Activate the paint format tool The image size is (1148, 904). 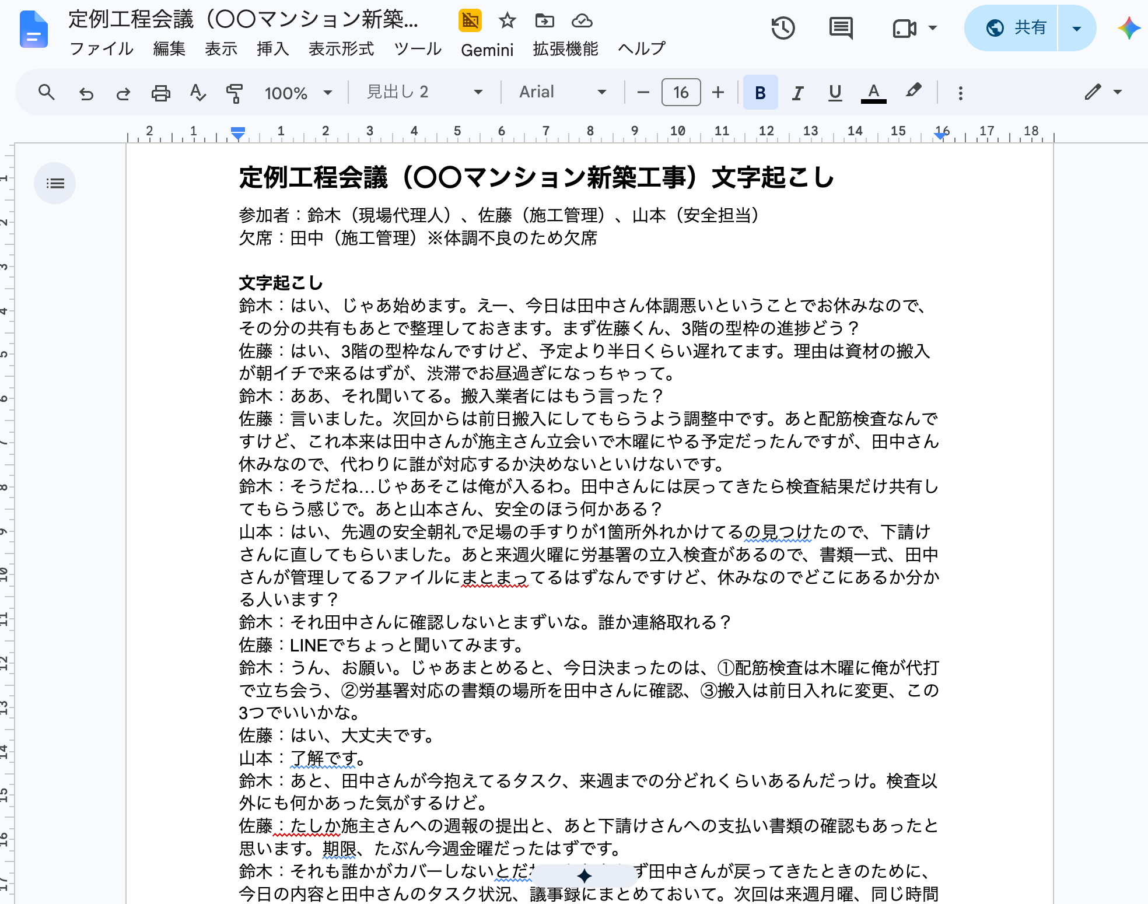pyautogui.click(x=235, y=93)
